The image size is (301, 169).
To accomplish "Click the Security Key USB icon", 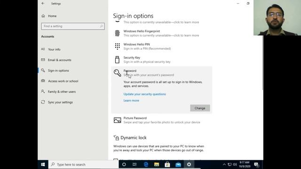I will point(117,60).
